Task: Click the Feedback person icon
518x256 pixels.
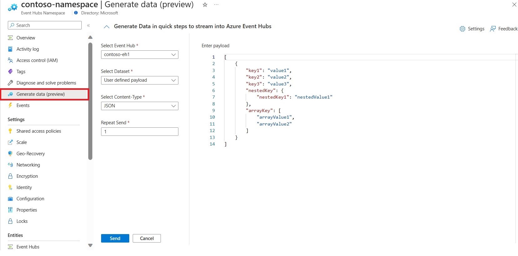Action: [x=493, y=29]
